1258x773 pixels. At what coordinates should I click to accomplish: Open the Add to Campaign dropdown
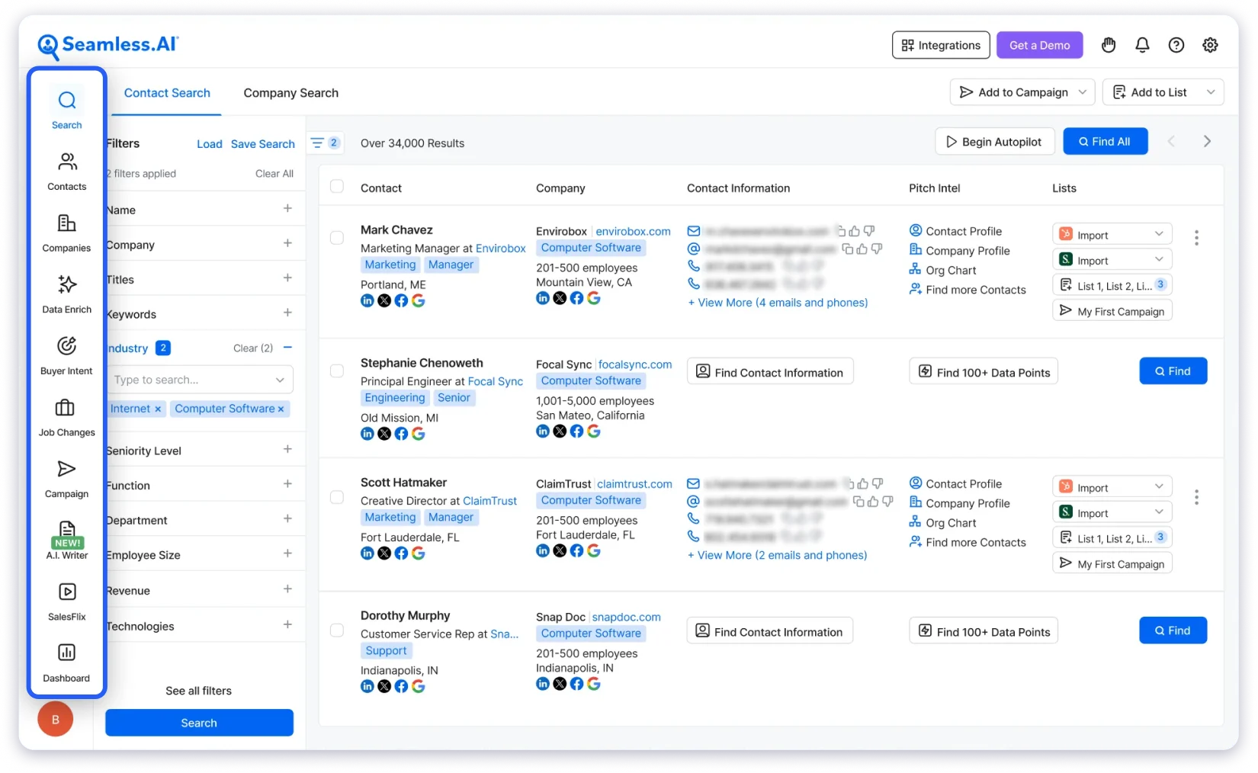click(x=1022, y=91)
